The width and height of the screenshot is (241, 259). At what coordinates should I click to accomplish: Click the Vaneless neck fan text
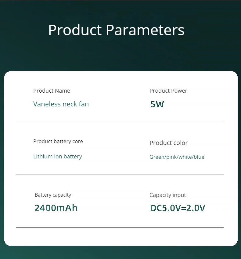tap(61, 104)
